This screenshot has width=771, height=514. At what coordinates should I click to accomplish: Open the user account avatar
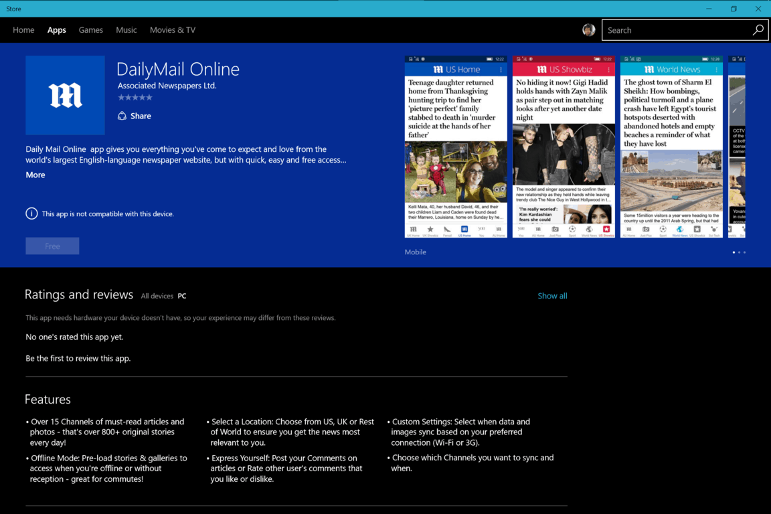(588, 30)
